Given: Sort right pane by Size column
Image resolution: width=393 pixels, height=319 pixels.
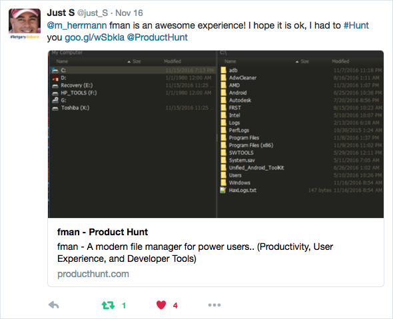Looking at the screenshot, I should coord(305,62).
